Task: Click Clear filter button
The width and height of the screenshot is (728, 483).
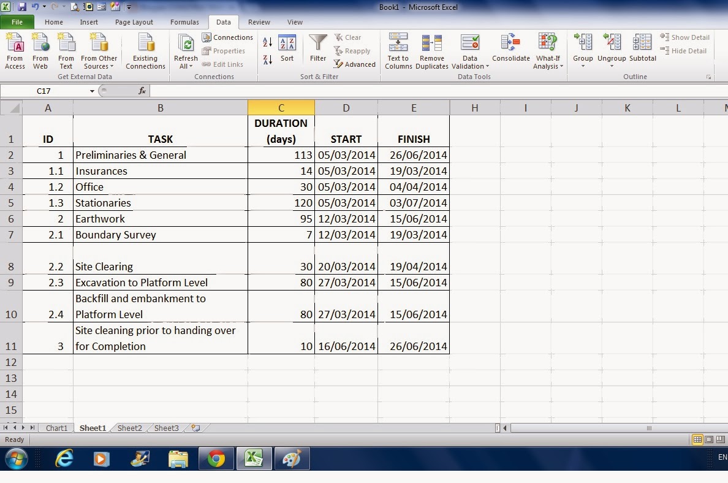Action: (347, 37)
